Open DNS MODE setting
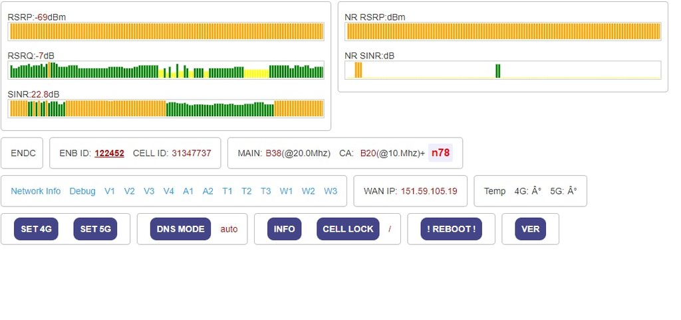This screenshot has height=320, width=681. coord(180,229)
